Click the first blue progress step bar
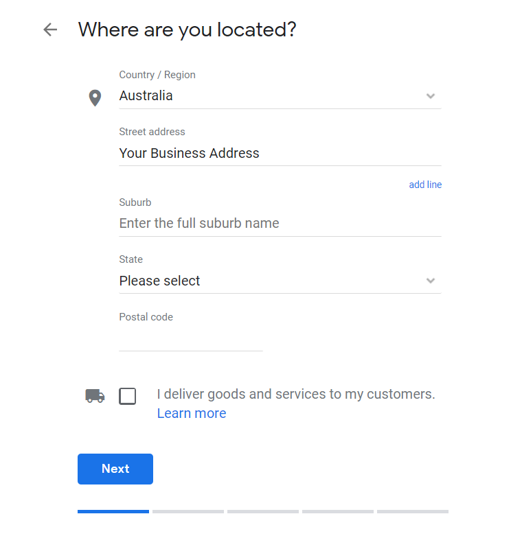Image resolution: width=522 pixels, height=549 pixels. [113, 511]
